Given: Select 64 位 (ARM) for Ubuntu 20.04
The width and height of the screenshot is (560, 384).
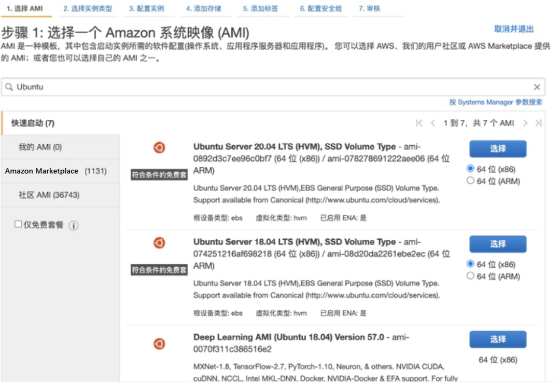Looking at the screenshot, I should (470, 181).
